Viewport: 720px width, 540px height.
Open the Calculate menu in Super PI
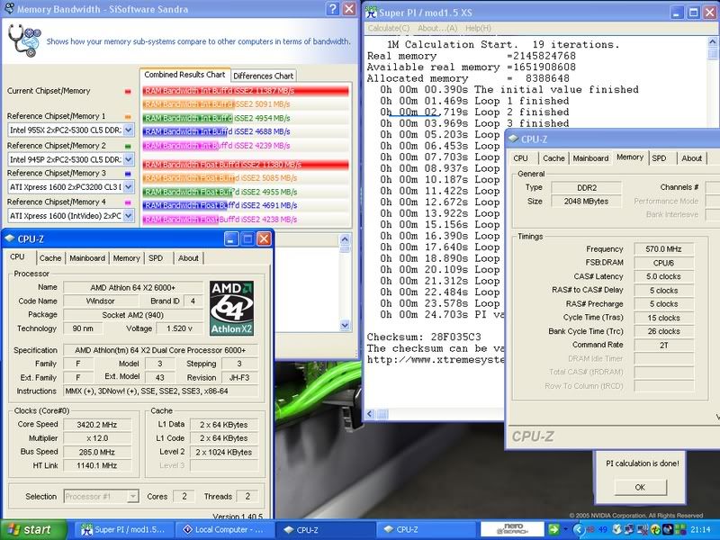[388, 28]
